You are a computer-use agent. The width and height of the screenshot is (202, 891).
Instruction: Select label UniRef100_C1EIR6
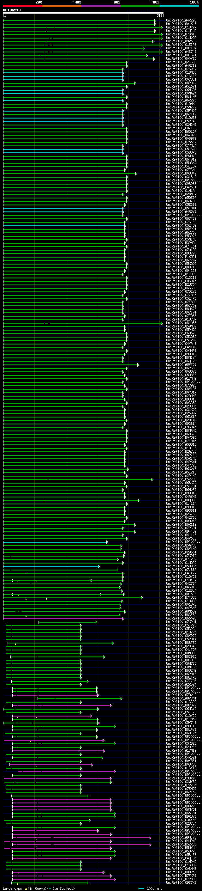pyautogui.click(x=181, y=45)
